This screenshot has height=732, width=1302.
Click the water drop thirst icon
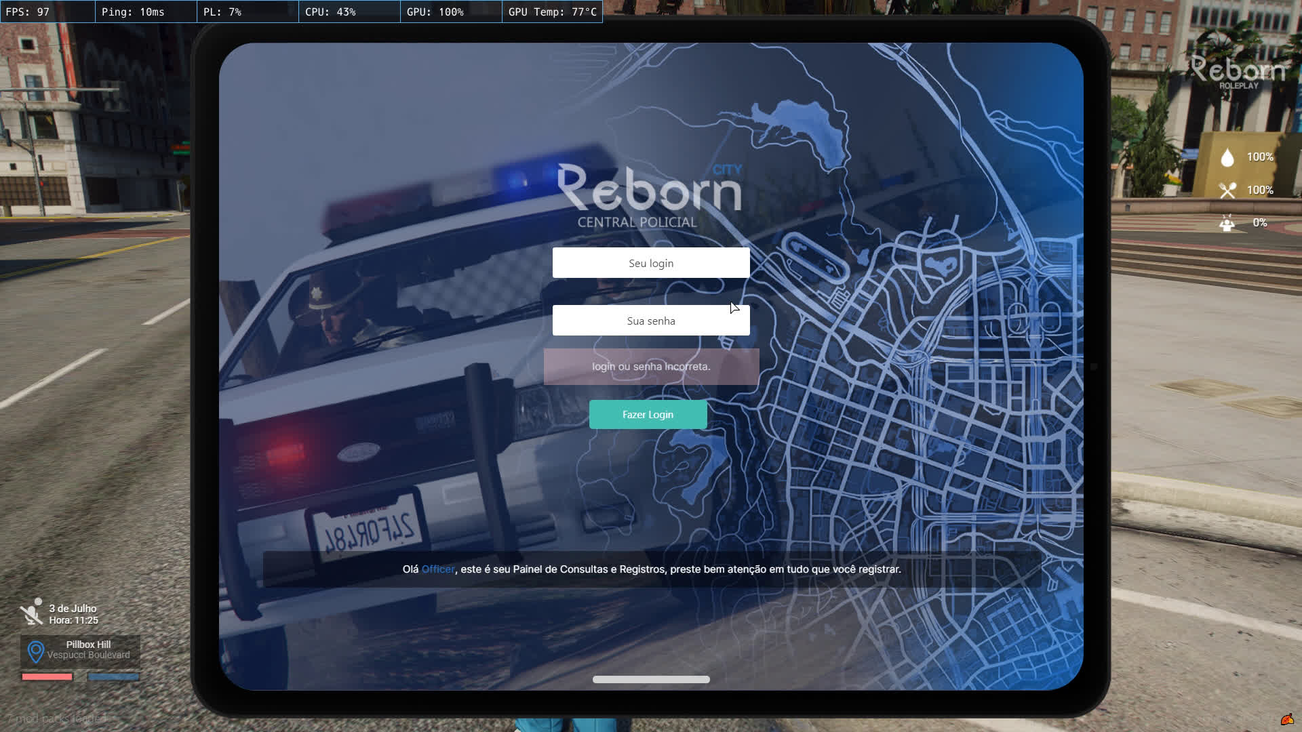1227,157
